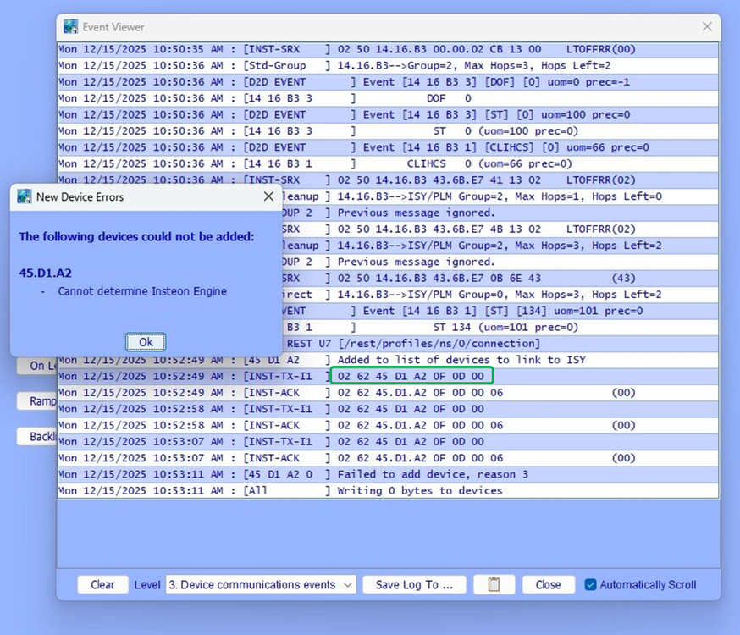Close the New Device Errors dialog with X
This screenshot has height=635, width=740.
coord(268,196)
